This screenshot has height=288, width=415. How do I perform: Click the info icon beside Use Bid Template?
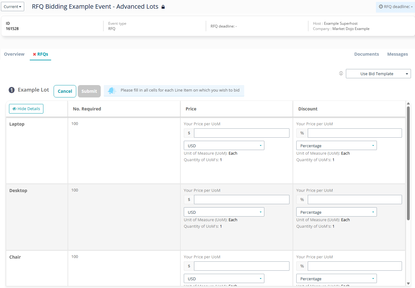(x=341, y=74)
